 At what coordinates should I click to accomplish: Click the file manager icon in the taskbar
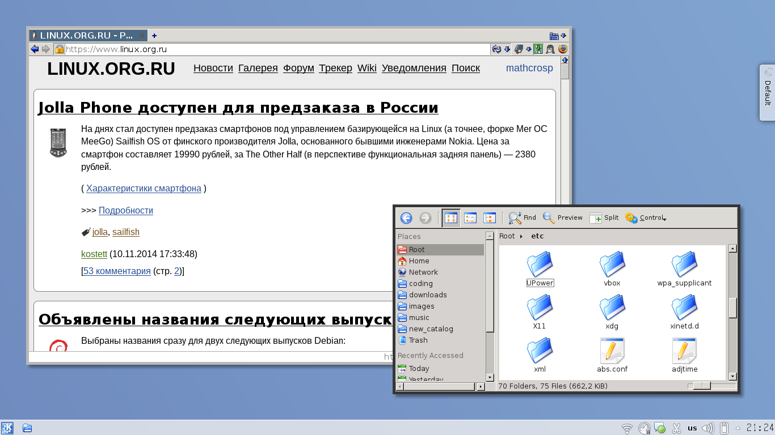27,428
